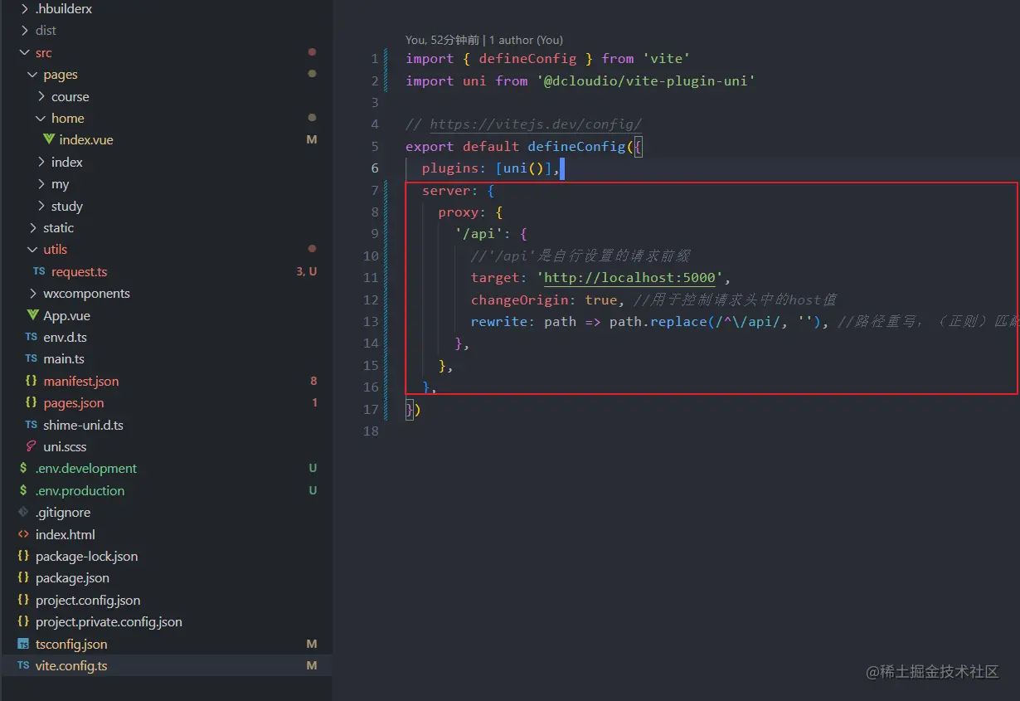This screenshot has width=1020, height=701.
Task: Click the TS icon of shime-uni.d.ts
Action: 31,425
